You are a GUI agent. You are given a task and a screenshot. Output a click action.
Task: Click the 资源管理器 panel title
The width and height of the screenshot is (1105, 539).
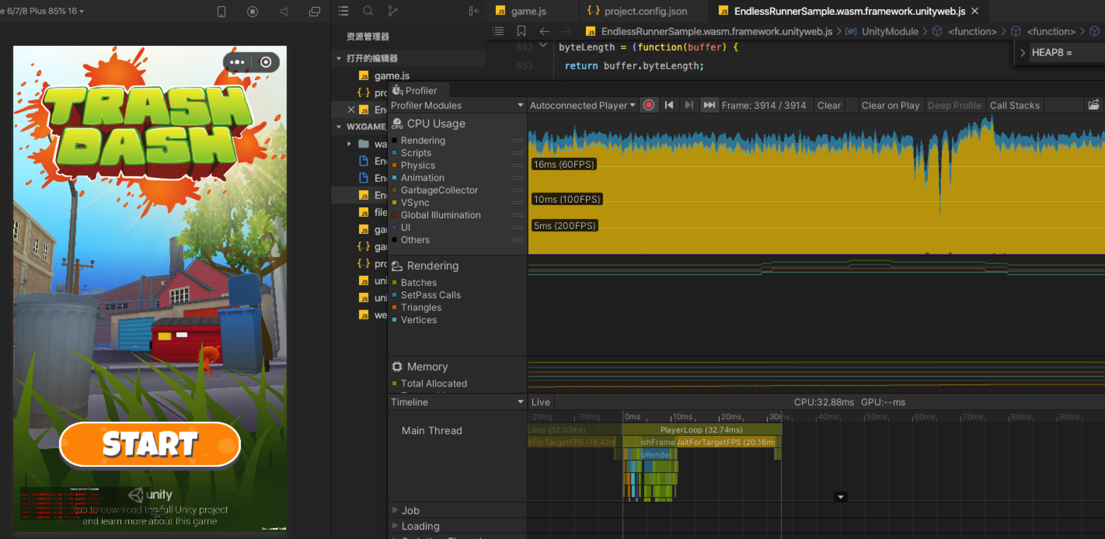(x=368, y=37)
